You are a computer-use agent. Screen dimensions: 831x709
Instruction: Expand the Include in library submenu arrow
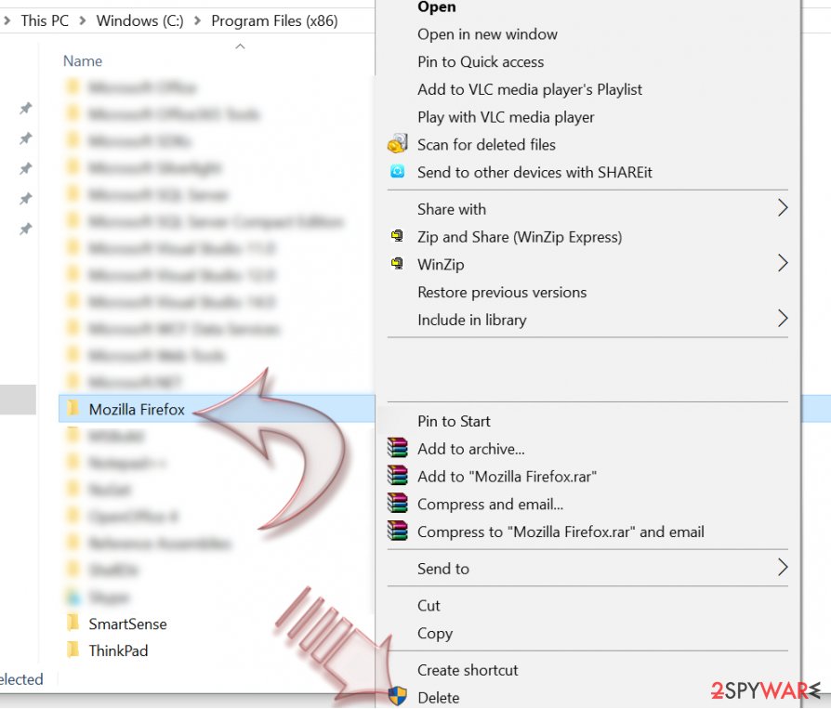tap(783, 319)
